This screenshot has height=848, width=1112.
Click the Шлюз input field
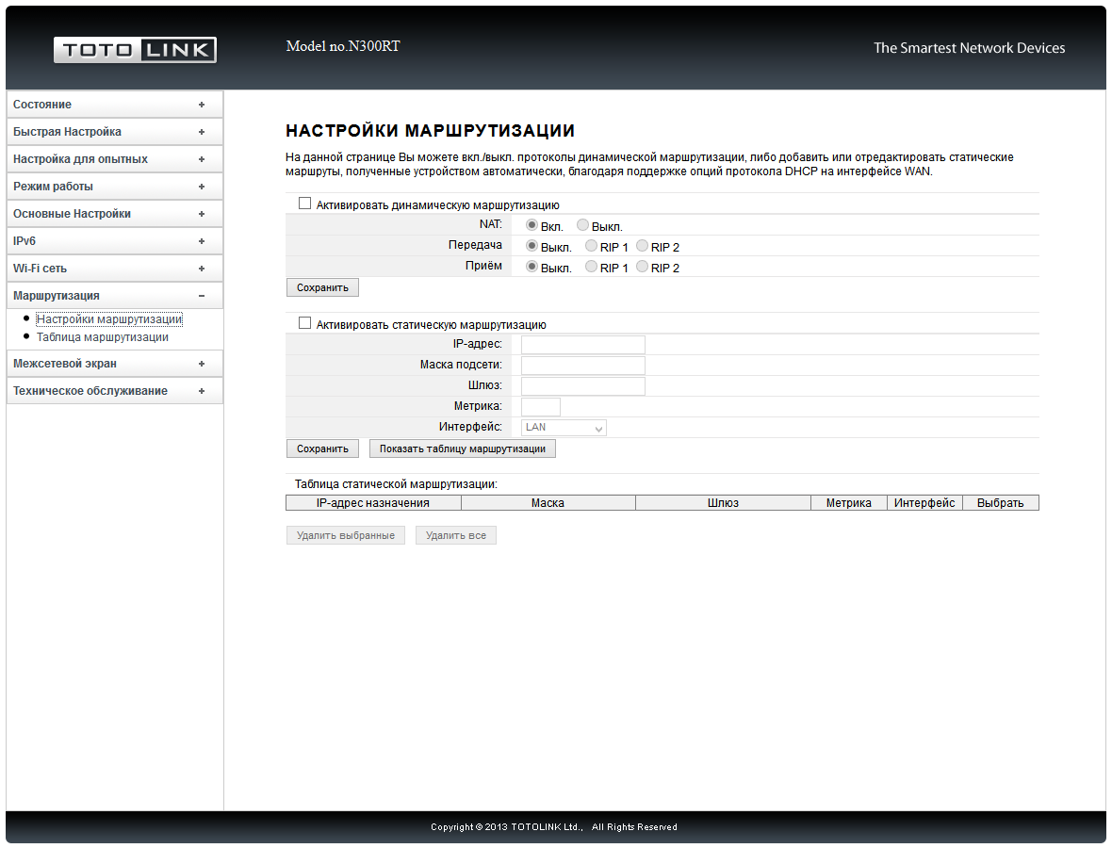coord(583,385)
